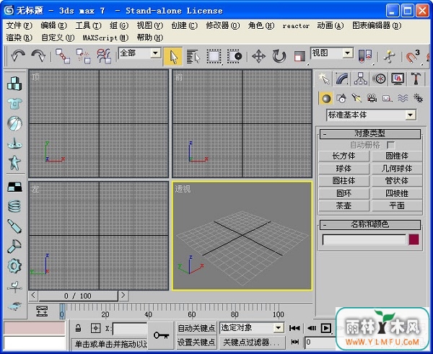
Task: Select the Move tool
Action: point(258,56)
